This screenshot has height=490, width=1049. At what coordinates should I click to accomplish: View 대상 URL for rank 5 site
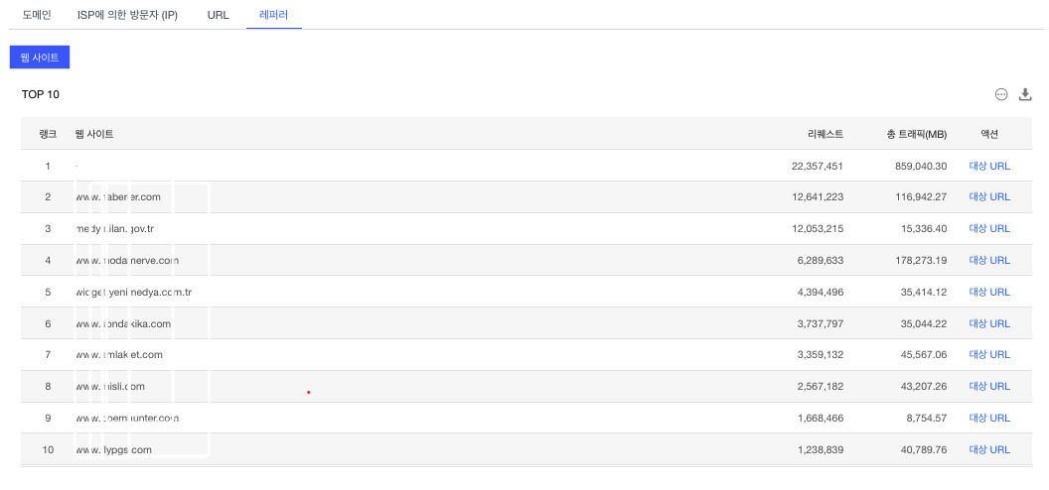click(989, 292)
